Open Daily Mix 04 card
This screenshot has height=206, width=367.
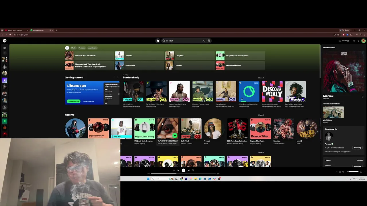coord(179,94)
